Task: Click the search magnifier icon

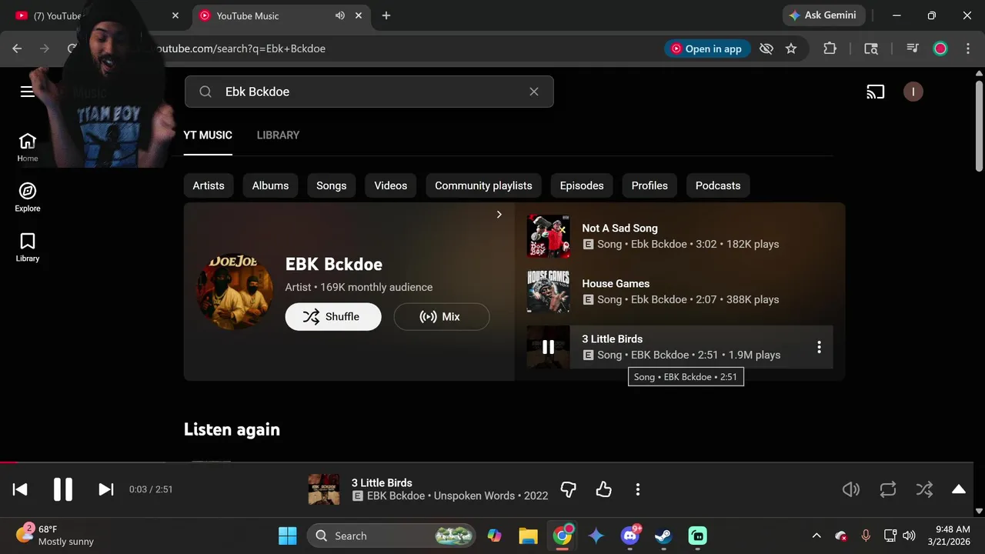Action: [x=205, y=92]
